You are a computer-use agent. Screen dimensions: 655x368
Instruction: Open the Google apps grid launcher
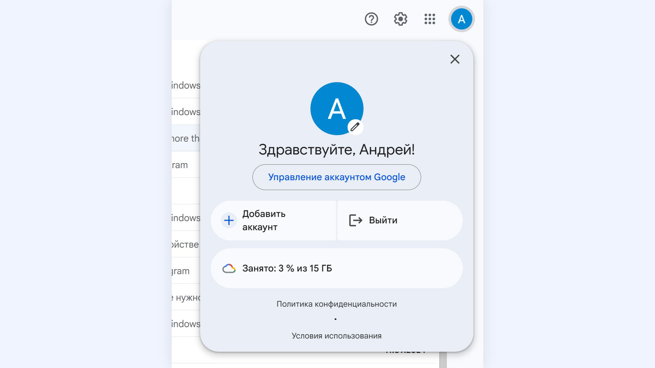(x=430, y=19)
